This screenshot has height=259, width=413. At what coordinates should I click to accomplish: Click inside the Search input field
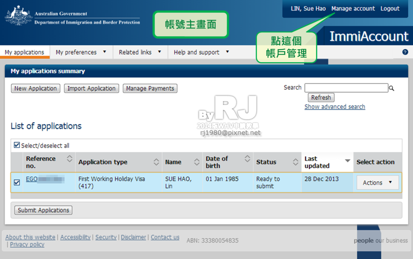point(346,88)
